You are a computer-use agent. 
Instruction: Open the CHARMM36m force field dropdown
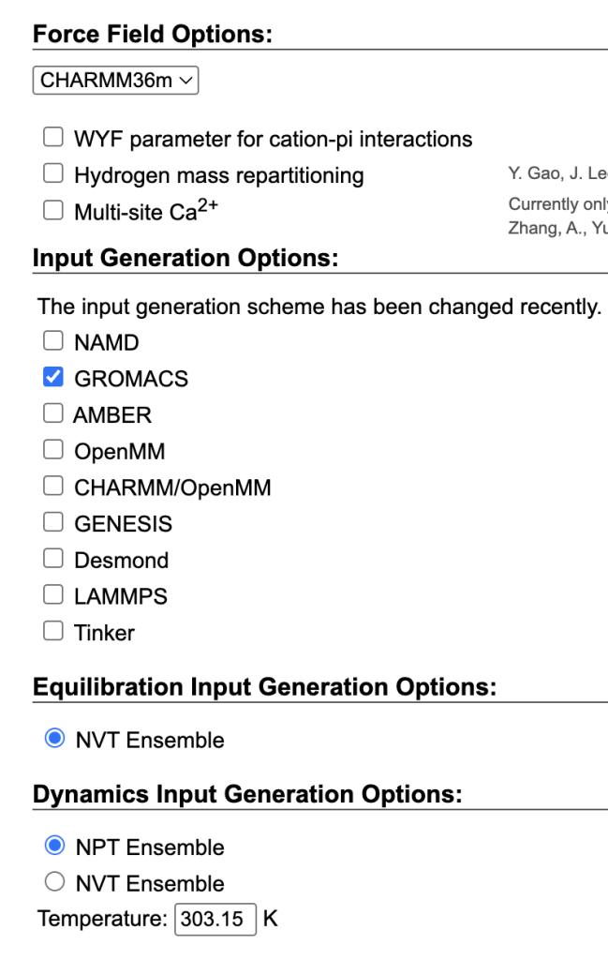click(116, 81)
